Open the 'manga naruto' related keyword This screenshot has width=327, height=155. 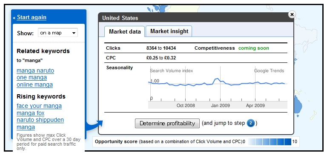tap(35, 71)
